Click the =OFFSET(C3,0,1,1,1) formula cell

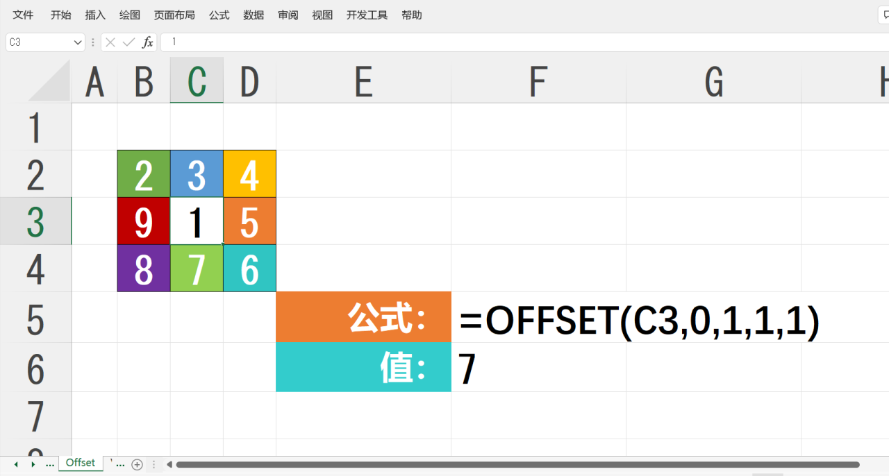pos(639,322)
